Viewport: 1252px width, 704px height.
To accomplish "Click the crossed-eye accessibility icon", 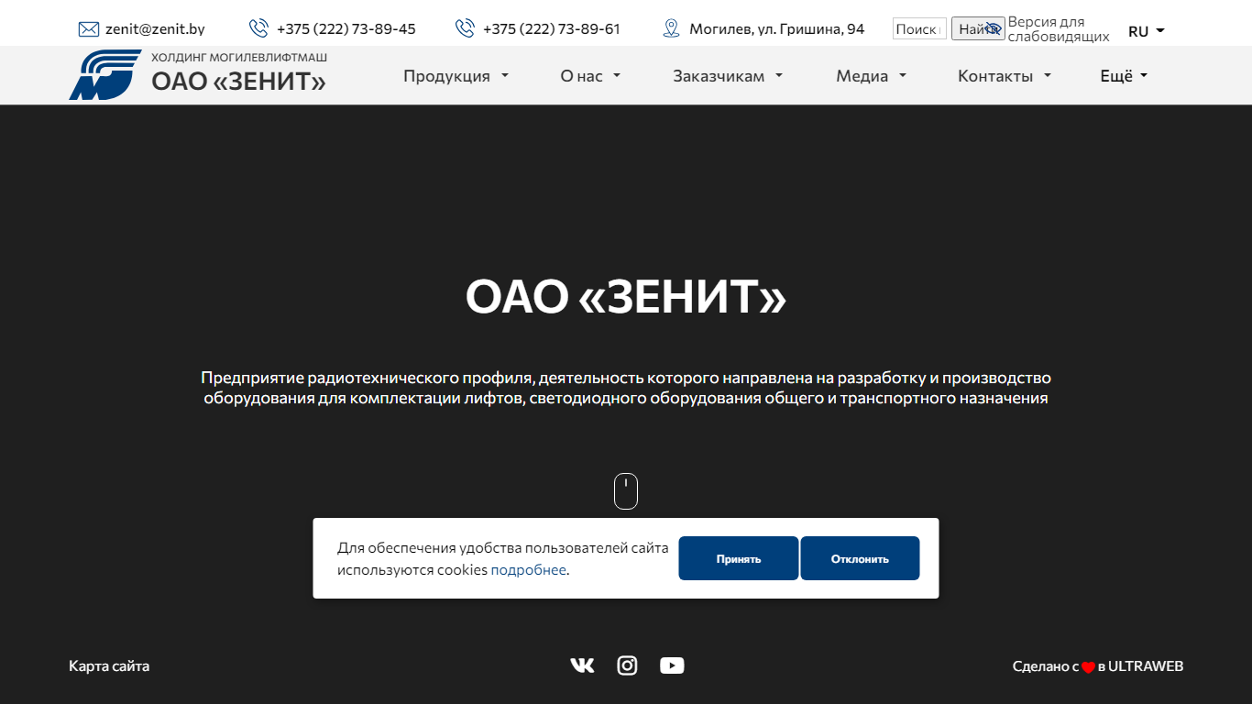I will [x=994, y=28].
